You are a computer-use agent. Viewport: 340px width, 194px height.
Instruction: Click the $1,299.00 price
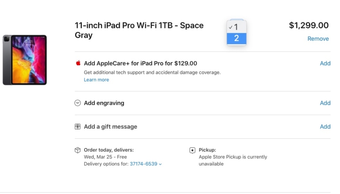point(309,25)
